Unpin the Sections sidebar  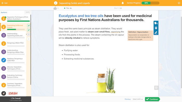click(x=28, y=12)
